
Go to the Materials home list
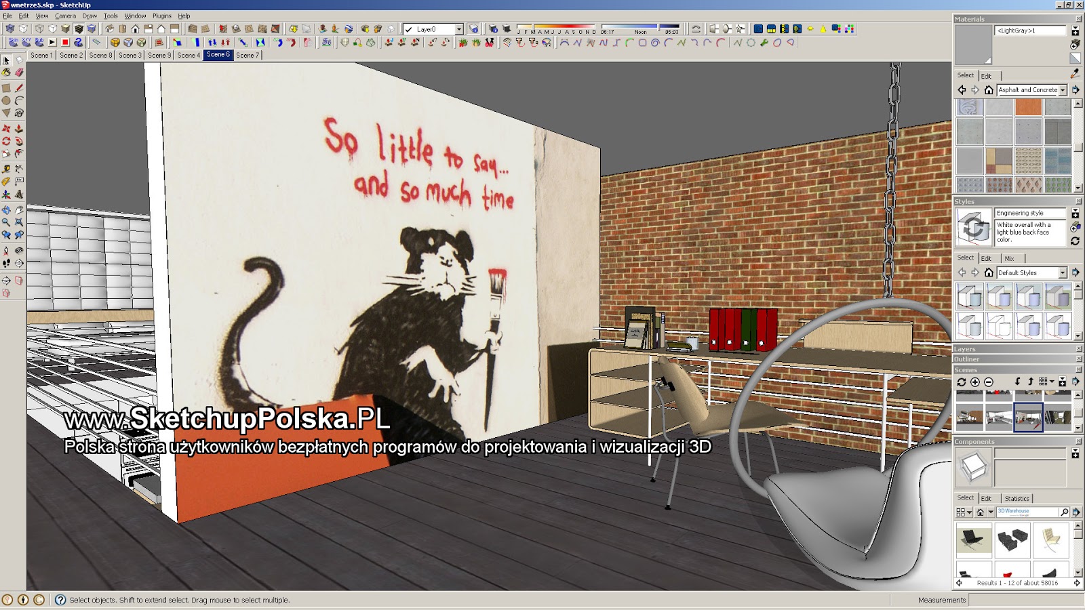pyautogui.click(x=989, y=90)
